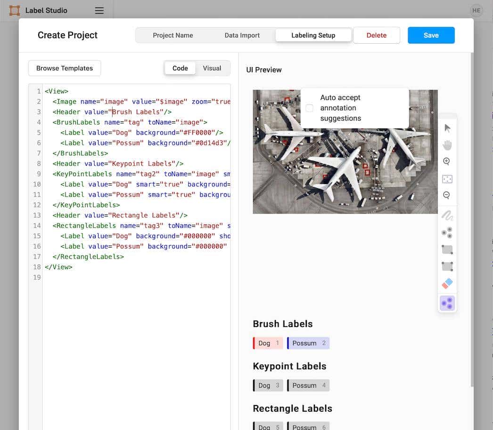Select the highlighted purple smart keypoint tool
This screenshot has height=430, width=493.
click(x=447, y=303)
